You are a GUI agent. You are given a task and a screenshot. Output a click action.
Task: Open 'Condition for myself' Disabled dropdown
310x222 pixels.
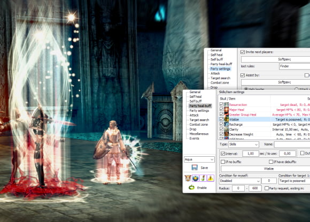[239, 181]
